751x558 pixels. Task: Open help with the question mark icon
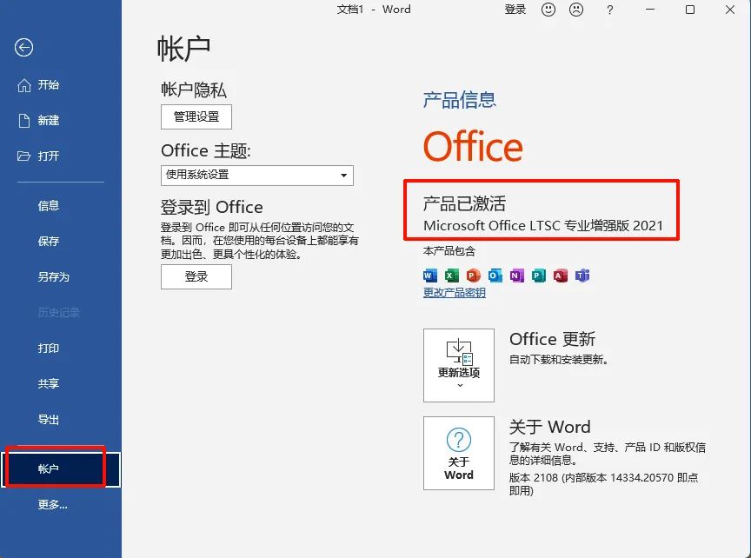(609, 10)
